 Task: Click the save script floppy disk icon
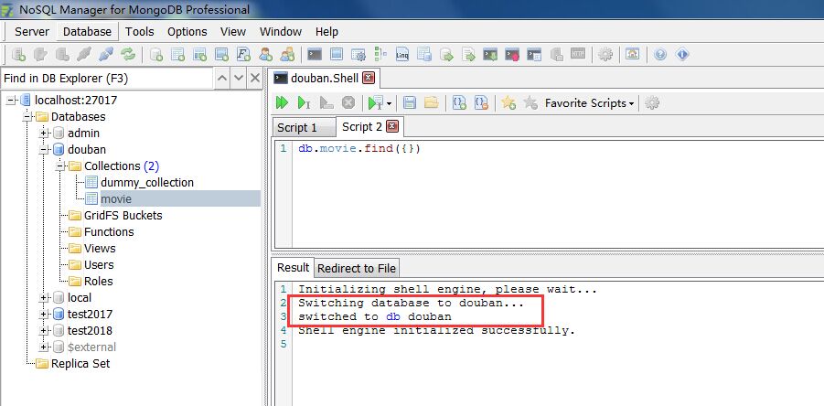(x=410, y=103)
